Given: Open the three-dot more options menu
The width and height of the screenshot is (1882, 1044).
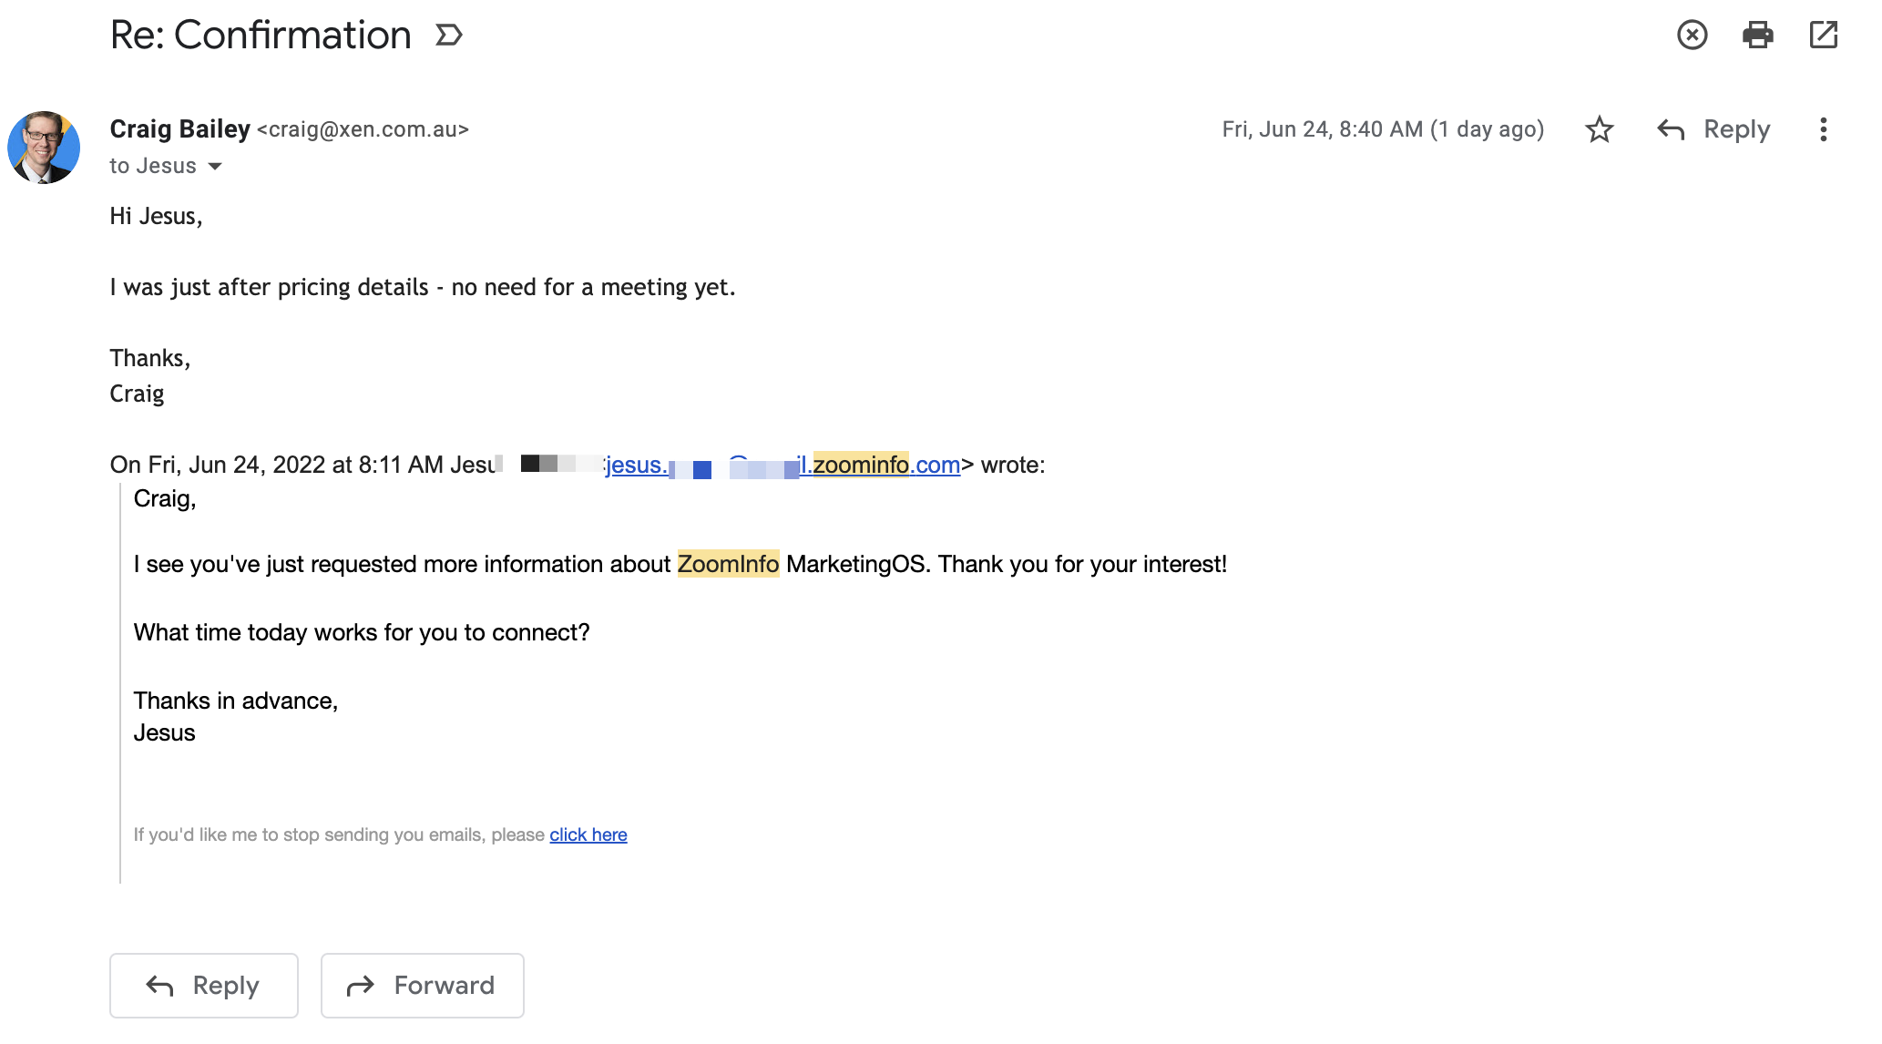Looking at the screenshot, I should point(1823,129).
